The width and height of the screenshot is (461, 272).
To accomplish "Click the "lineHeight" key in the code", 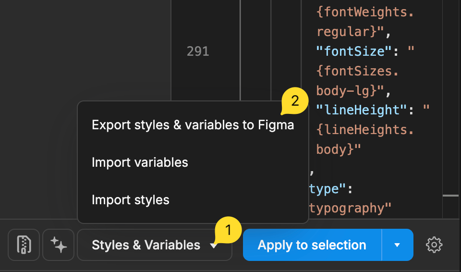I will point(362,110).
